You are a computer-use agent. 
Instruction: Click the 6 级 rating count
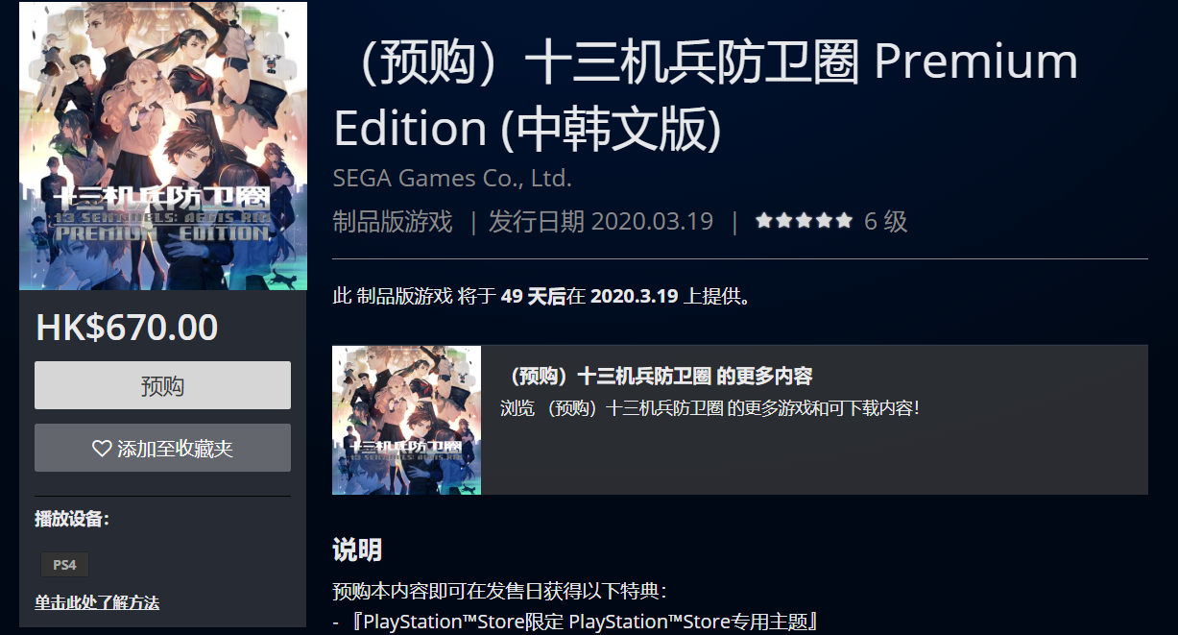(x=885, y=222)
